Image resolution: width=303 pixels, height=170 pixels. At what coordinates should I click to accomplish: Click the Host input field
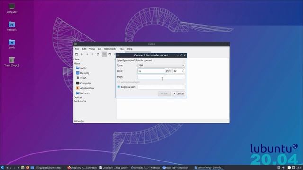click(x=151, y=71)
